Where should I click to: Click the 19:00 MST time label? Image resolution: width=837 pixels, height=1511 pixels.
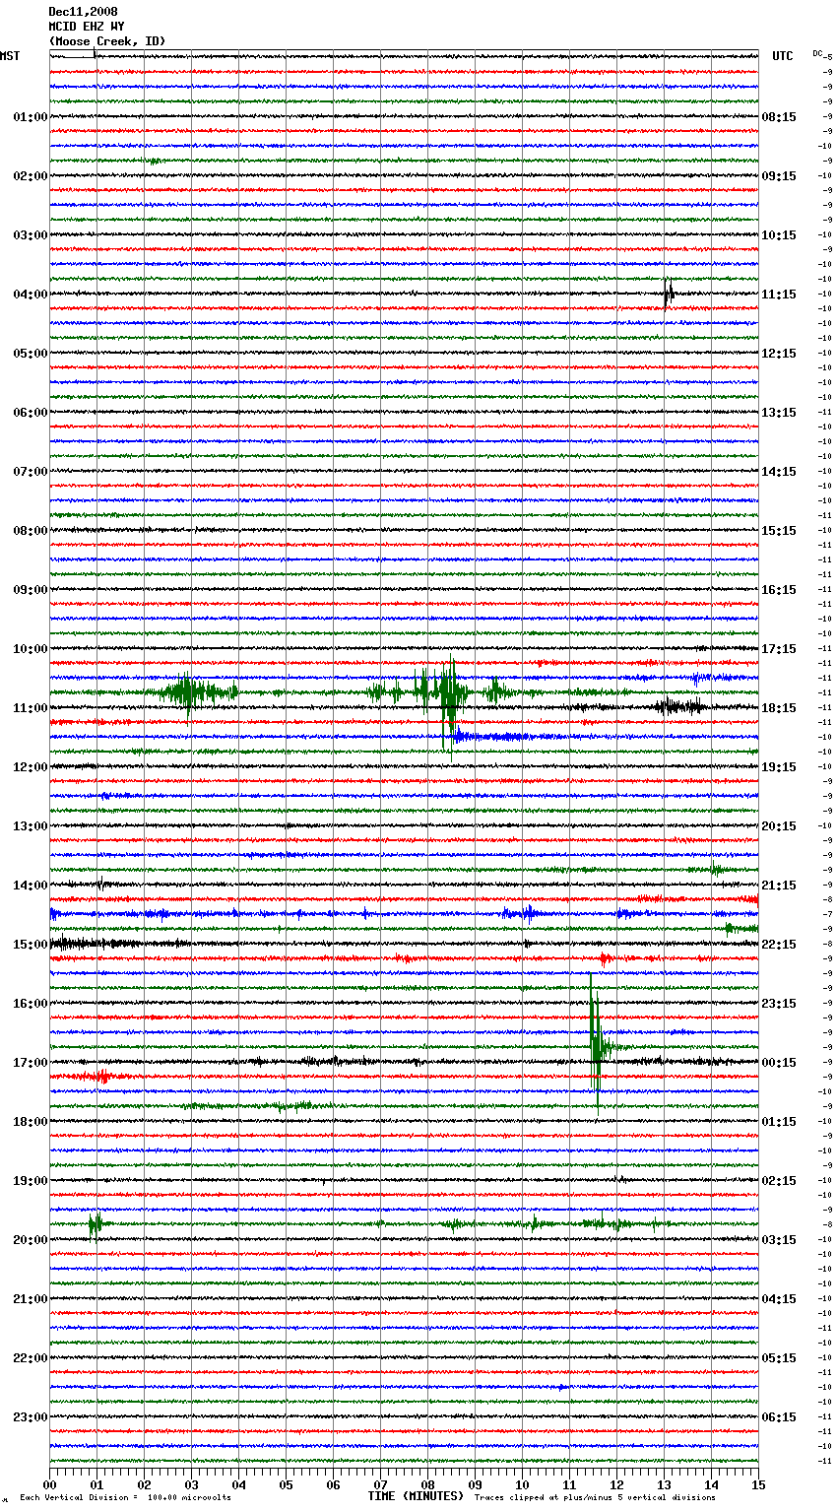coord(31,1181)
